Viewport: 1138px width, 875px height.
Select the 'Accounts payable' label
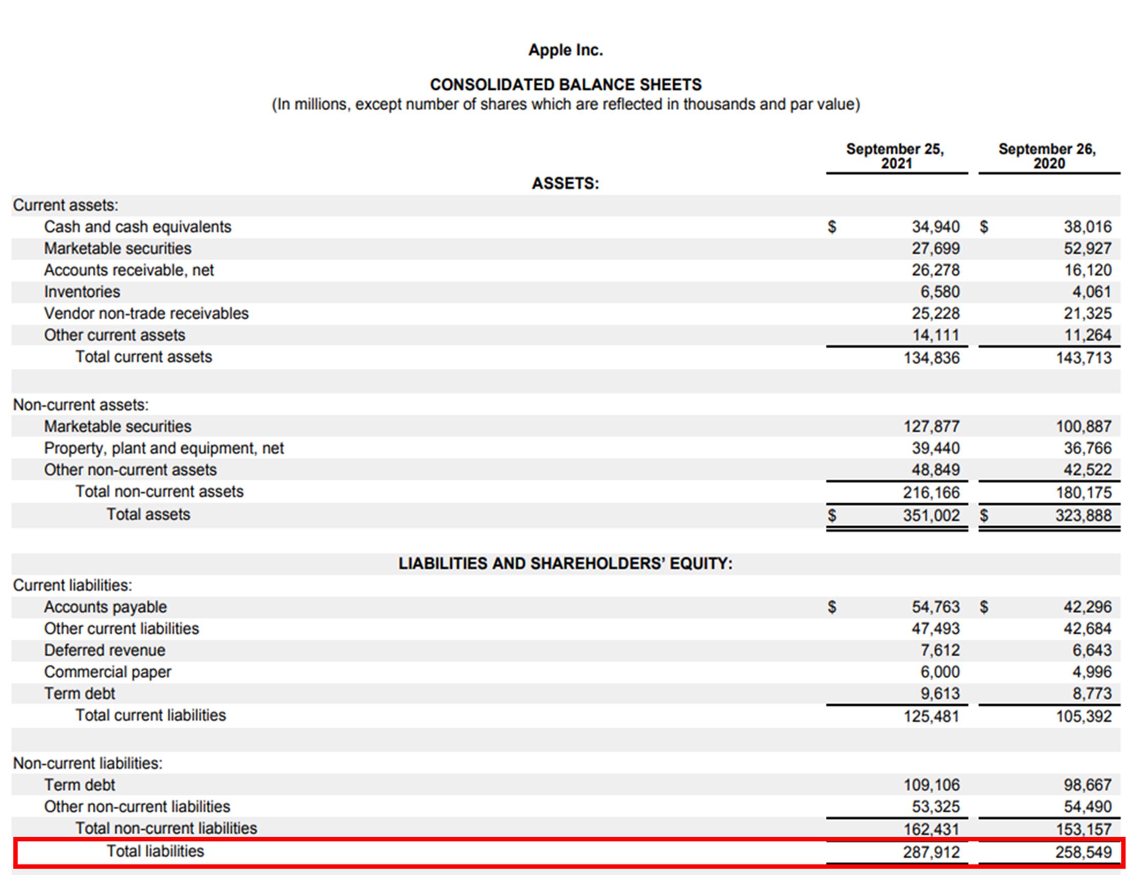pos(105,607)
